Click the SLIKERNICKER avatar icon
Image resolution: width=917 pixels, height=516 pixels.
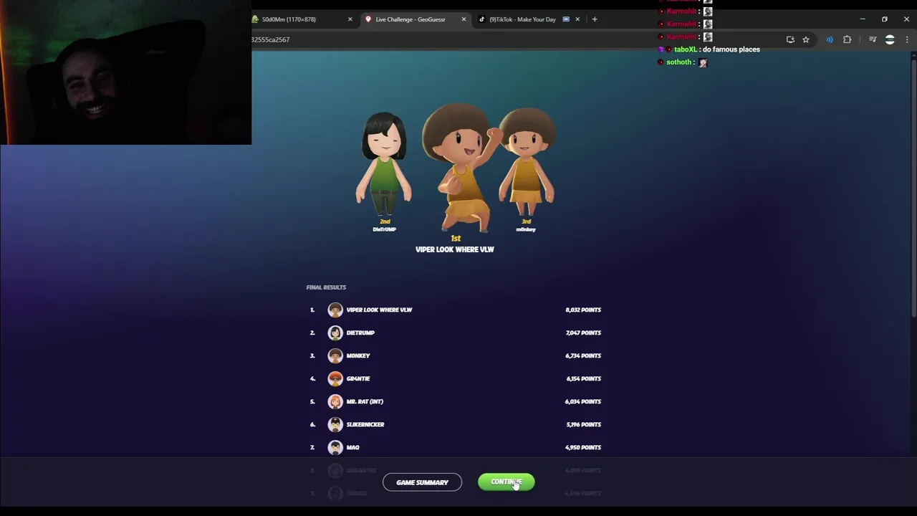click(335, 424)
